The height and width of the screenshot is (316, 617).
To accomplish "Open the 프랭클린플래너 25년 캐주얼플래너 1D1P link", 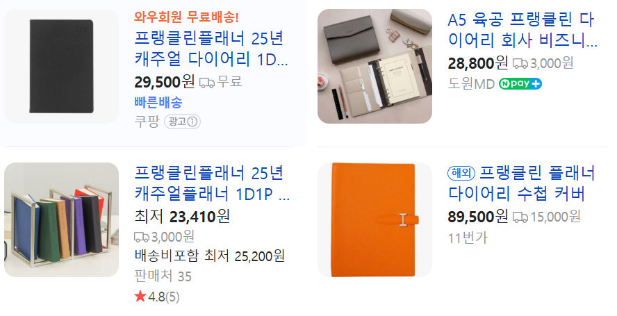I will point(212,183).
